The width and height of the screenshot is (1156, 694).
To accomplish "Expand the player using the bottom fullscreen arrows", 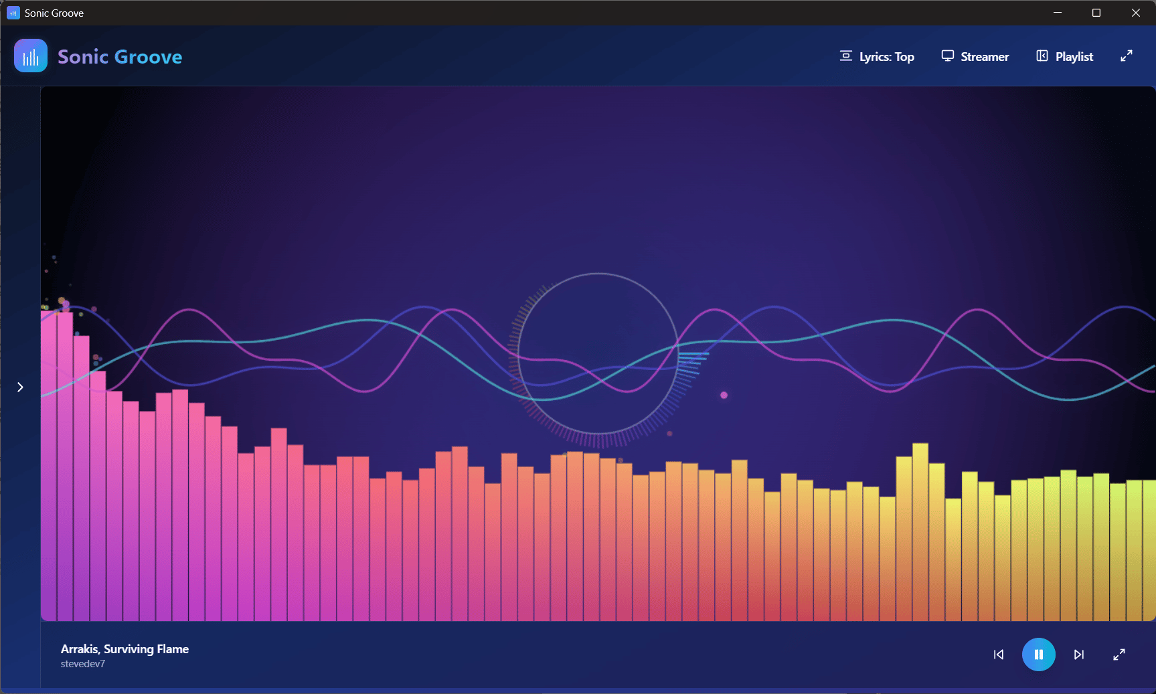I will tap(1119, 655).
